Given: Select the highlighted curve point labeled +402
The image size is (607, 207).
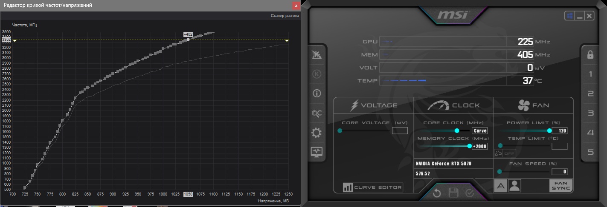Looking at the screenshot, I should (188, 40).
